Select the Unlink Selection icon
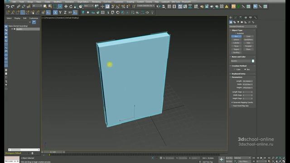 point(24,6)
